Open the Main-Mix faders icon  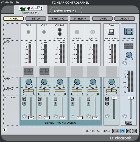[129, 31]
